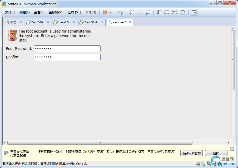Close the CentOS-2 tab
This screenshot has width=238, height=168.
102,22
